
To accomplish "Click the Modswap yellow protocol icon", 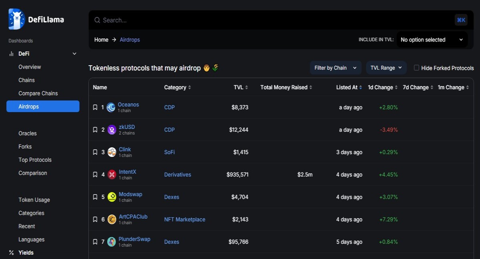I will (x=112, y=197).
